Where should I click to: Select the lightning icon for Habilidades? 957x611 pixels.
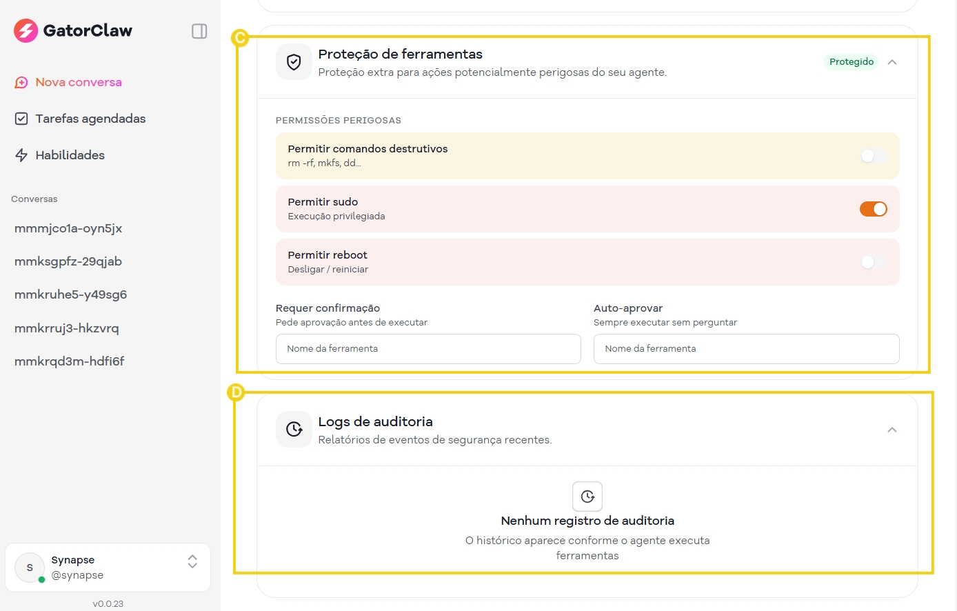point(21,154)
